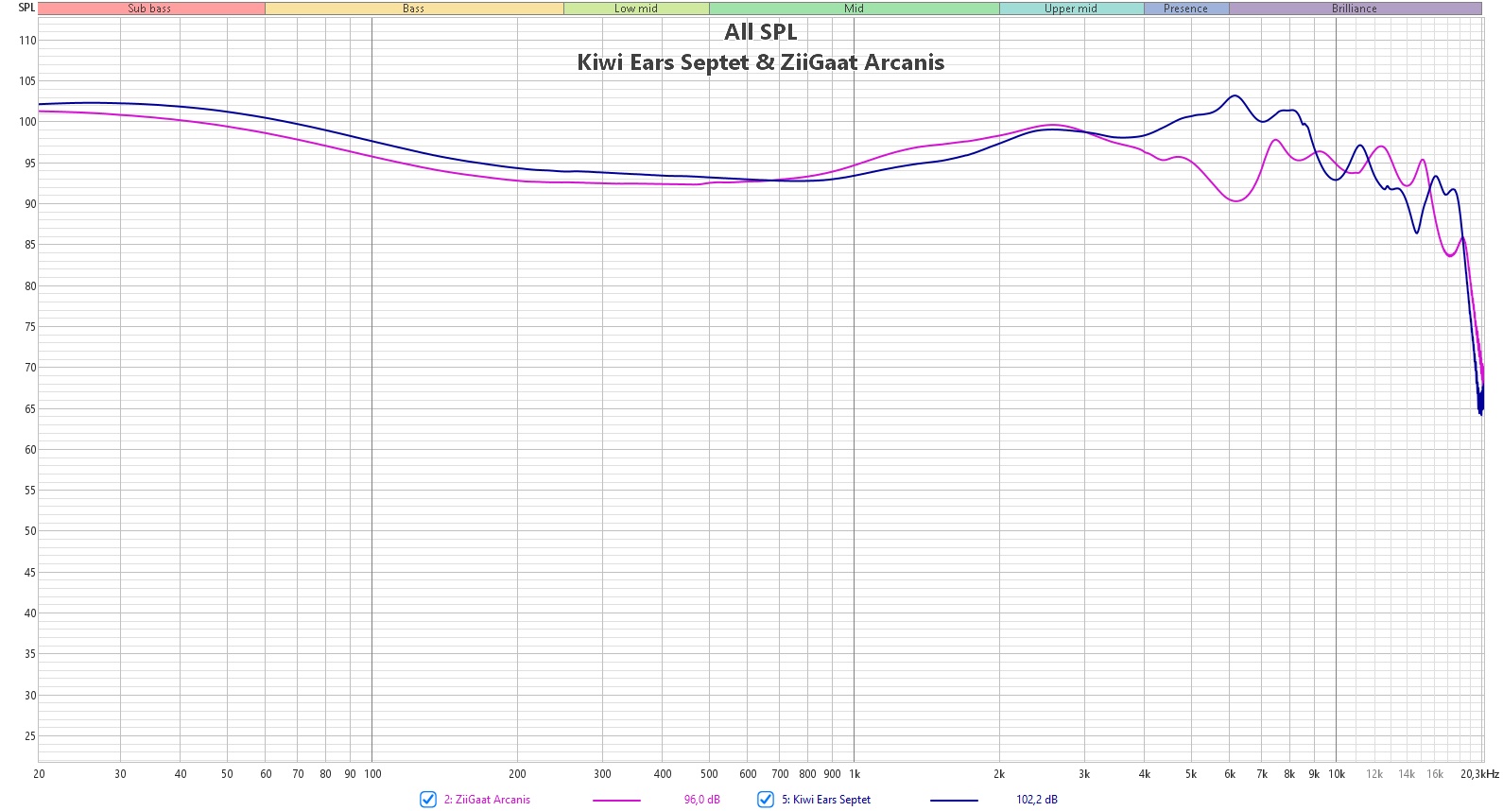Click the 3k tick on the frequency axis
The image size is (1503, 811).
pos(1084,774)
